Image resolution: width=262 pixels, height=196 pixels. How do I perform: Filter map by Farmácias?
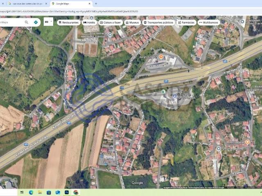[x=185, y=22]
